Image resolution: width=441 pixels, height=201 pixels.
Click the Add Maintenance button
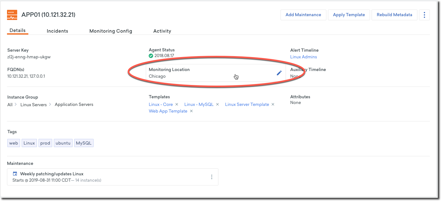(303, 15)
